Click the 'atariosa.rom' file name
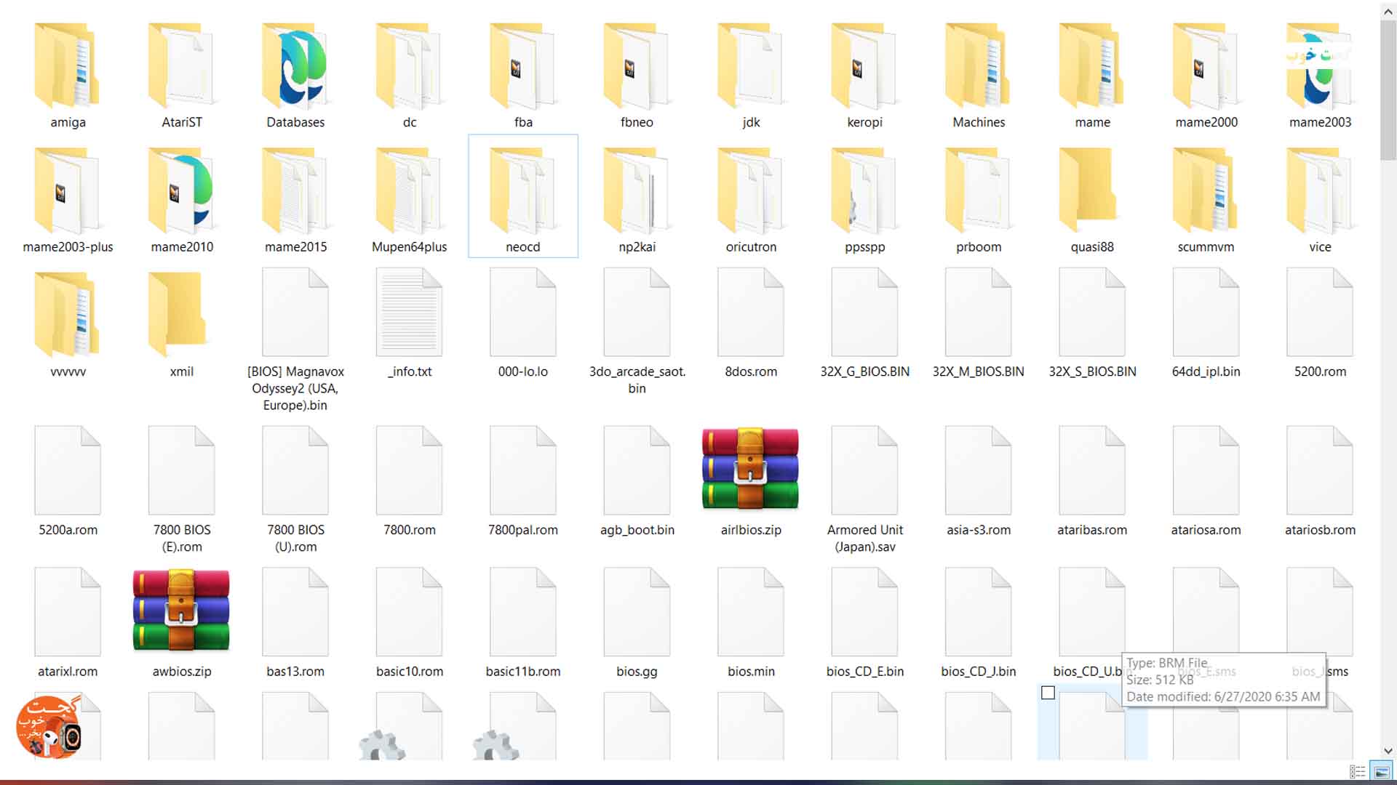 pyautogui.click(x=1206, y=530)
